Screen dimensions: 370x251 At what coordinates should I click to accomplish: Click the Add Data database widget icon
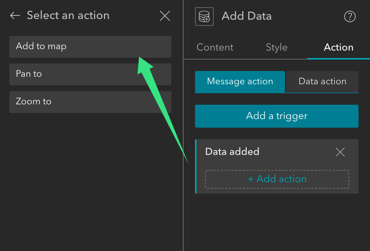point(204,16)
